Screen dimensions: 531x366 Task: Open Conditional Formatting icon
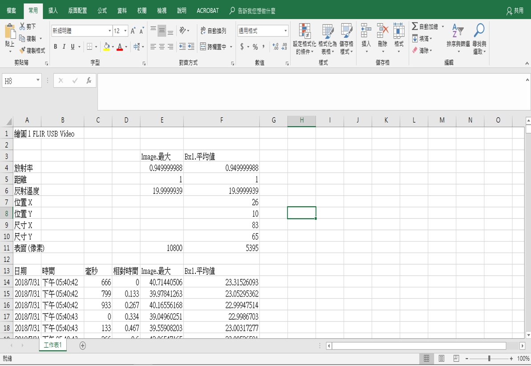tap(304, 31)
